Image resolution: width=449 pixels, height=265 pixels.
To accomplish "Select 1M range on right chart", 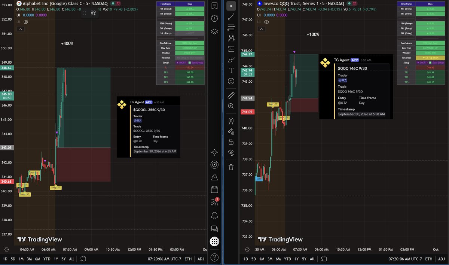I will 262,259.
